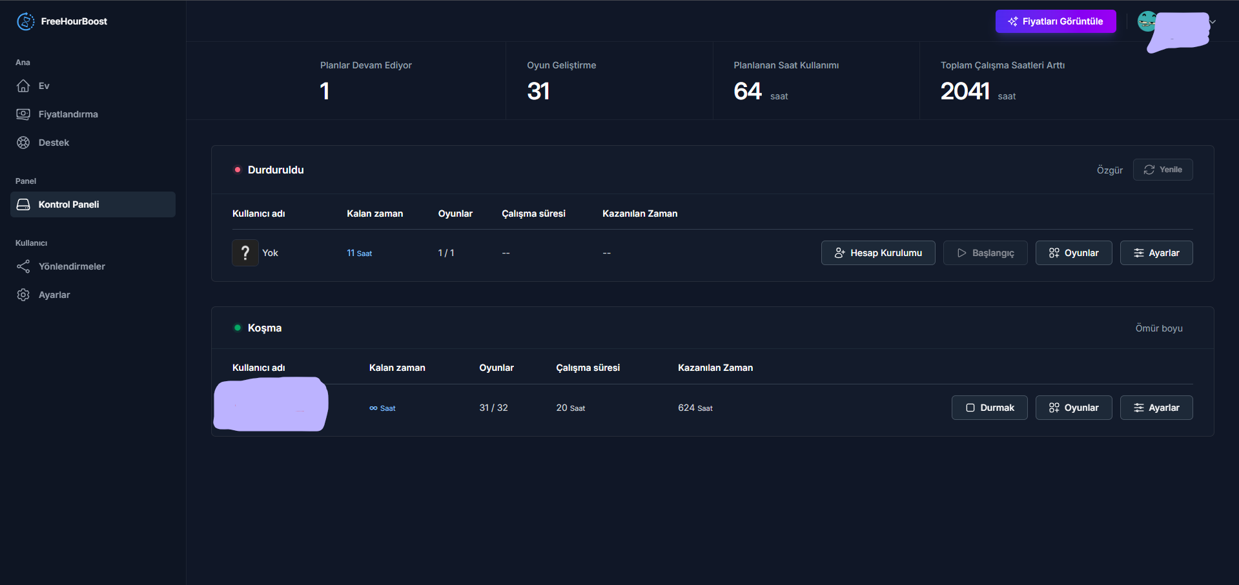This screenshot has height=585, width=1239.
Task: Click the Koşma plan heading
Action: click(x=265, y=328)
